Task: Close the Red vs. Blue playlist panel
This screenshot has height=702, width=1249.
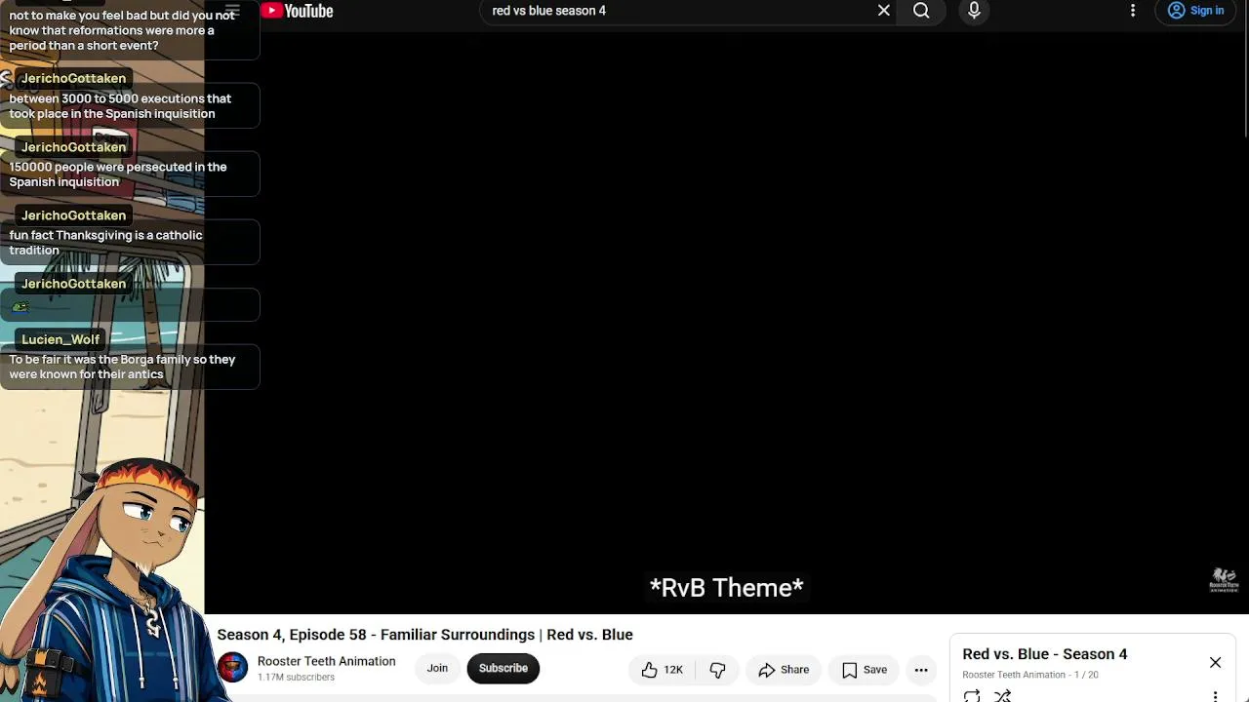Action: 1215,663
